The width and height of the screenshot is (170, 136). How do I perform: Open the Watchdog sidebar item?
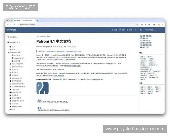[x=16, y=78]
